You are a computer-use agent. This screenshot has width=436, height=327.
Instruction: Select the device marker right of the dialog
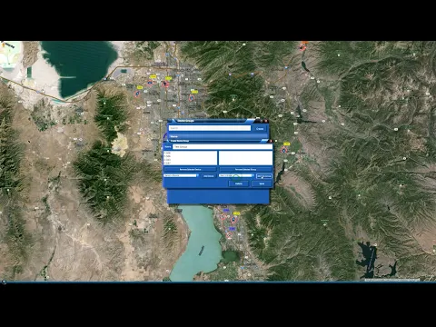pyautogui.click(x=283, y=150)
